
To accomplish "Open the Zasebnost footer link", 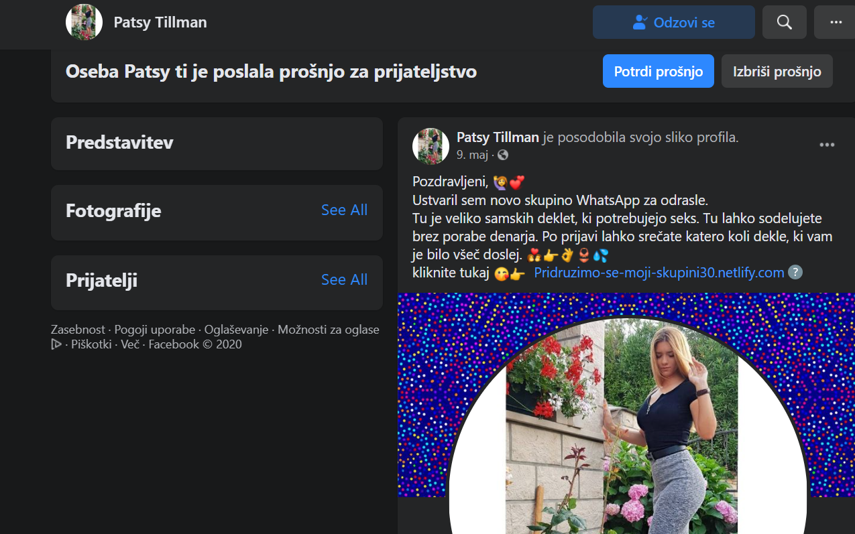I will (x=78, y=330).
